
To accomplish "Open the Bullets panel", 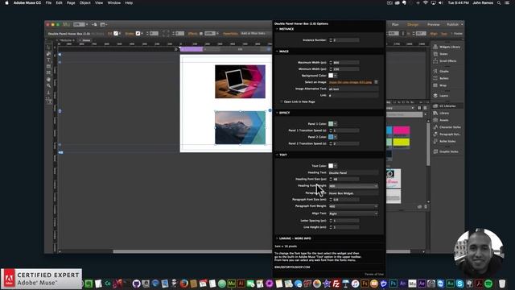I will [441, 78].
